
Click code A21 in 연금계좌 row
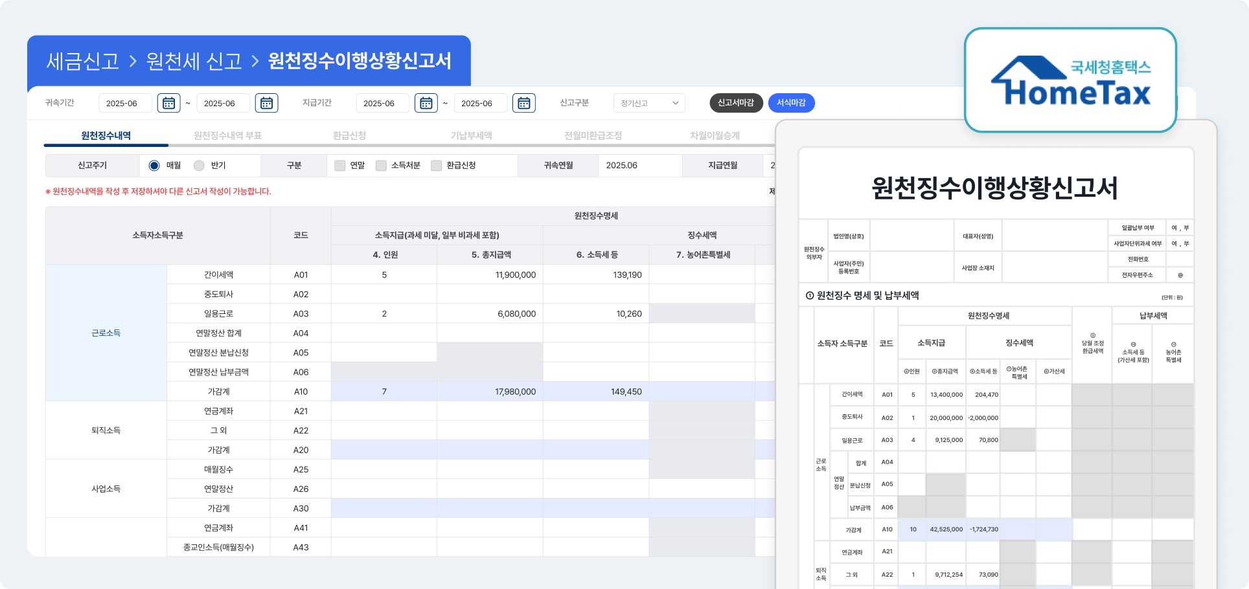[301, 411]
